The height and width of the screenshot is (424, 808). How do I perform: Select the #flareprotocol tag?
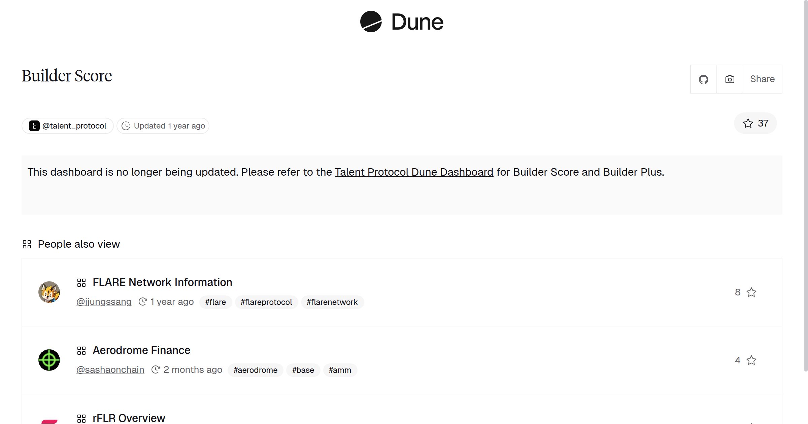[266, 302]
